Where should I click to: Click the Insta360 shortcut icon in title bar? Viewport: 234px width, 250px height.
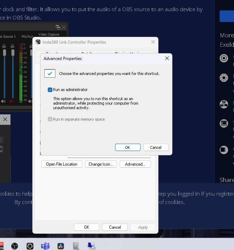(x=38, y=42)
